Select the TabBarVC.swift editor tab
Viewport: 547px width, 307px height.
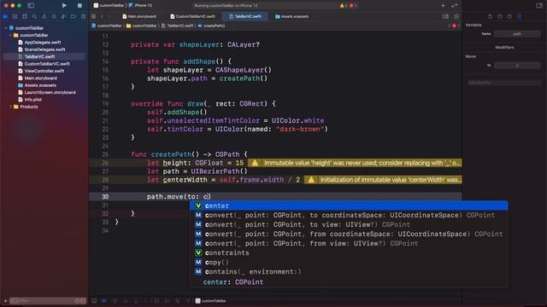pos(245,16)
